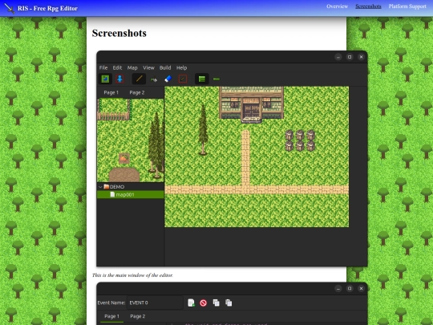Close the main editor window

click(361, 57)
